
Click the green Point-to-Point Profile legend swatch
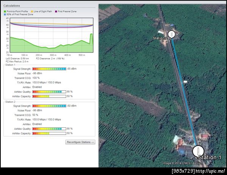point(5,11)
